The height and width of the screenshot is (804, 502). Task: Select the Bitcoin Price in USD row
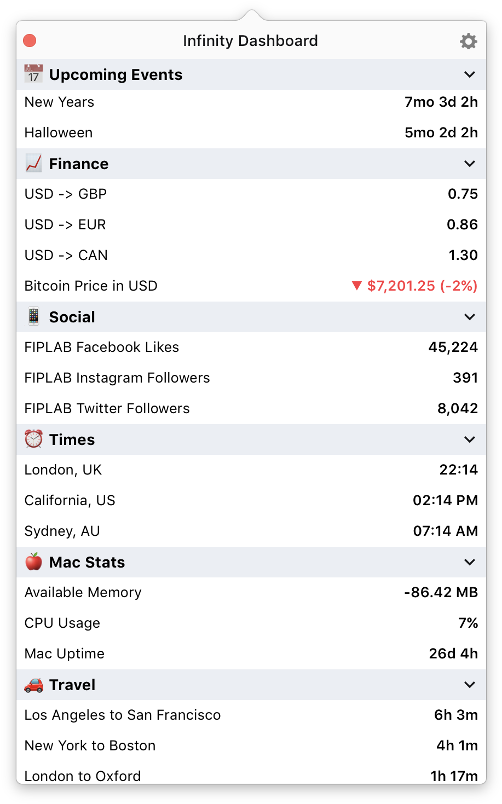251,286
